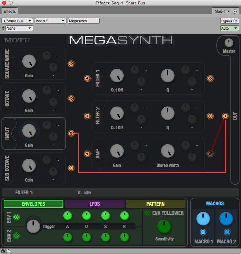The width and height of the screenshot is (241, 254).
Task: Toggle the Bypass Off button
Action: point(229,21)
